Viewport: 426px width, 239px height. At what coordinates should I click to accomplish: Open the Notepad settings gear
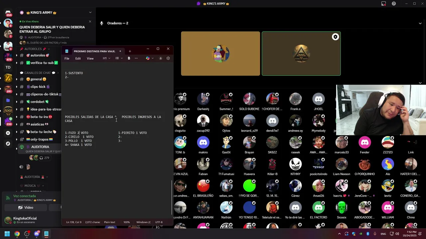[x=168, y=58]
